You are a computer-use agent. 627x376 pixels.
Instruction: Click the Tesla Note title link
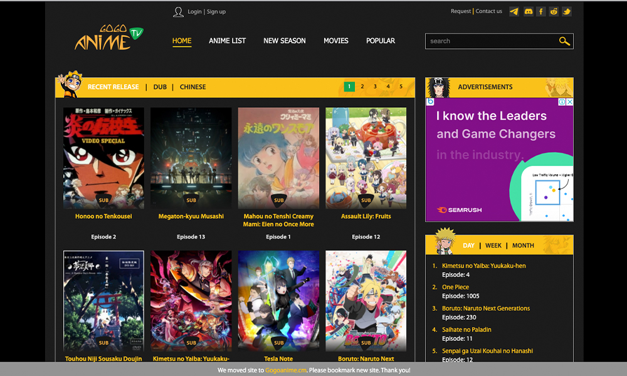click(278, 359)
